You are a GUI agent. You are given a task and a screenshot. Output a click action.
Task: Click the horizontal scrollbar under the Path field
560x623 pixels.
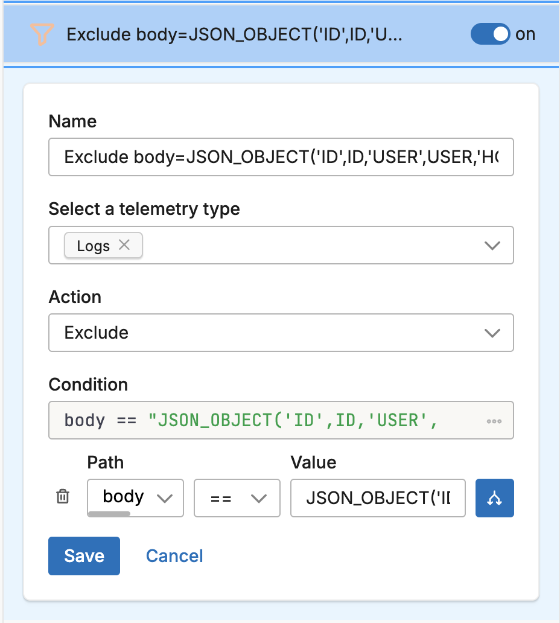click(109, 514)
